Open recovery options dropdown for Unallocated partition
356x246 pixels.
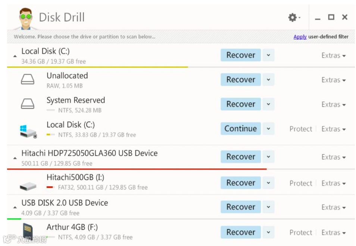(x=268, y=80)
